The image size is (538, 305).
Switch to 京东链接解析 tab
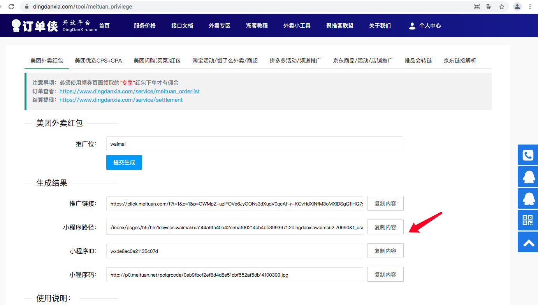click(460, 61)
